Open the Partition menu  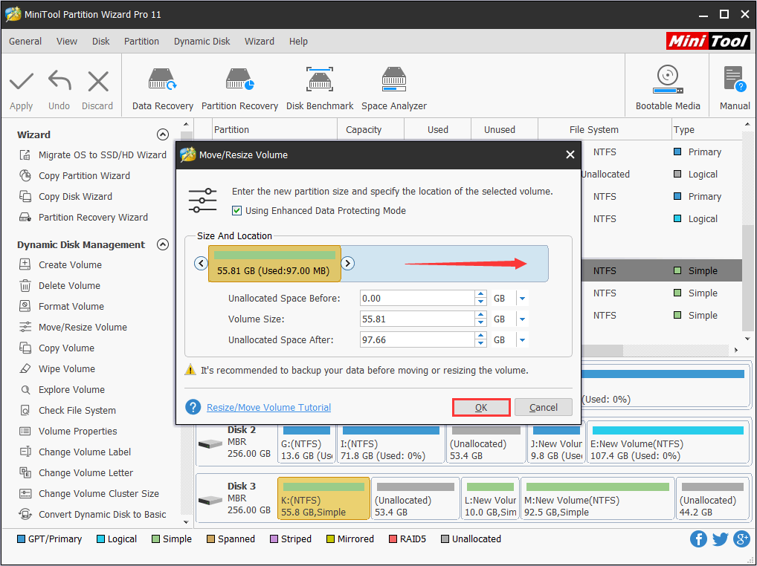click(x=141, y=42)
